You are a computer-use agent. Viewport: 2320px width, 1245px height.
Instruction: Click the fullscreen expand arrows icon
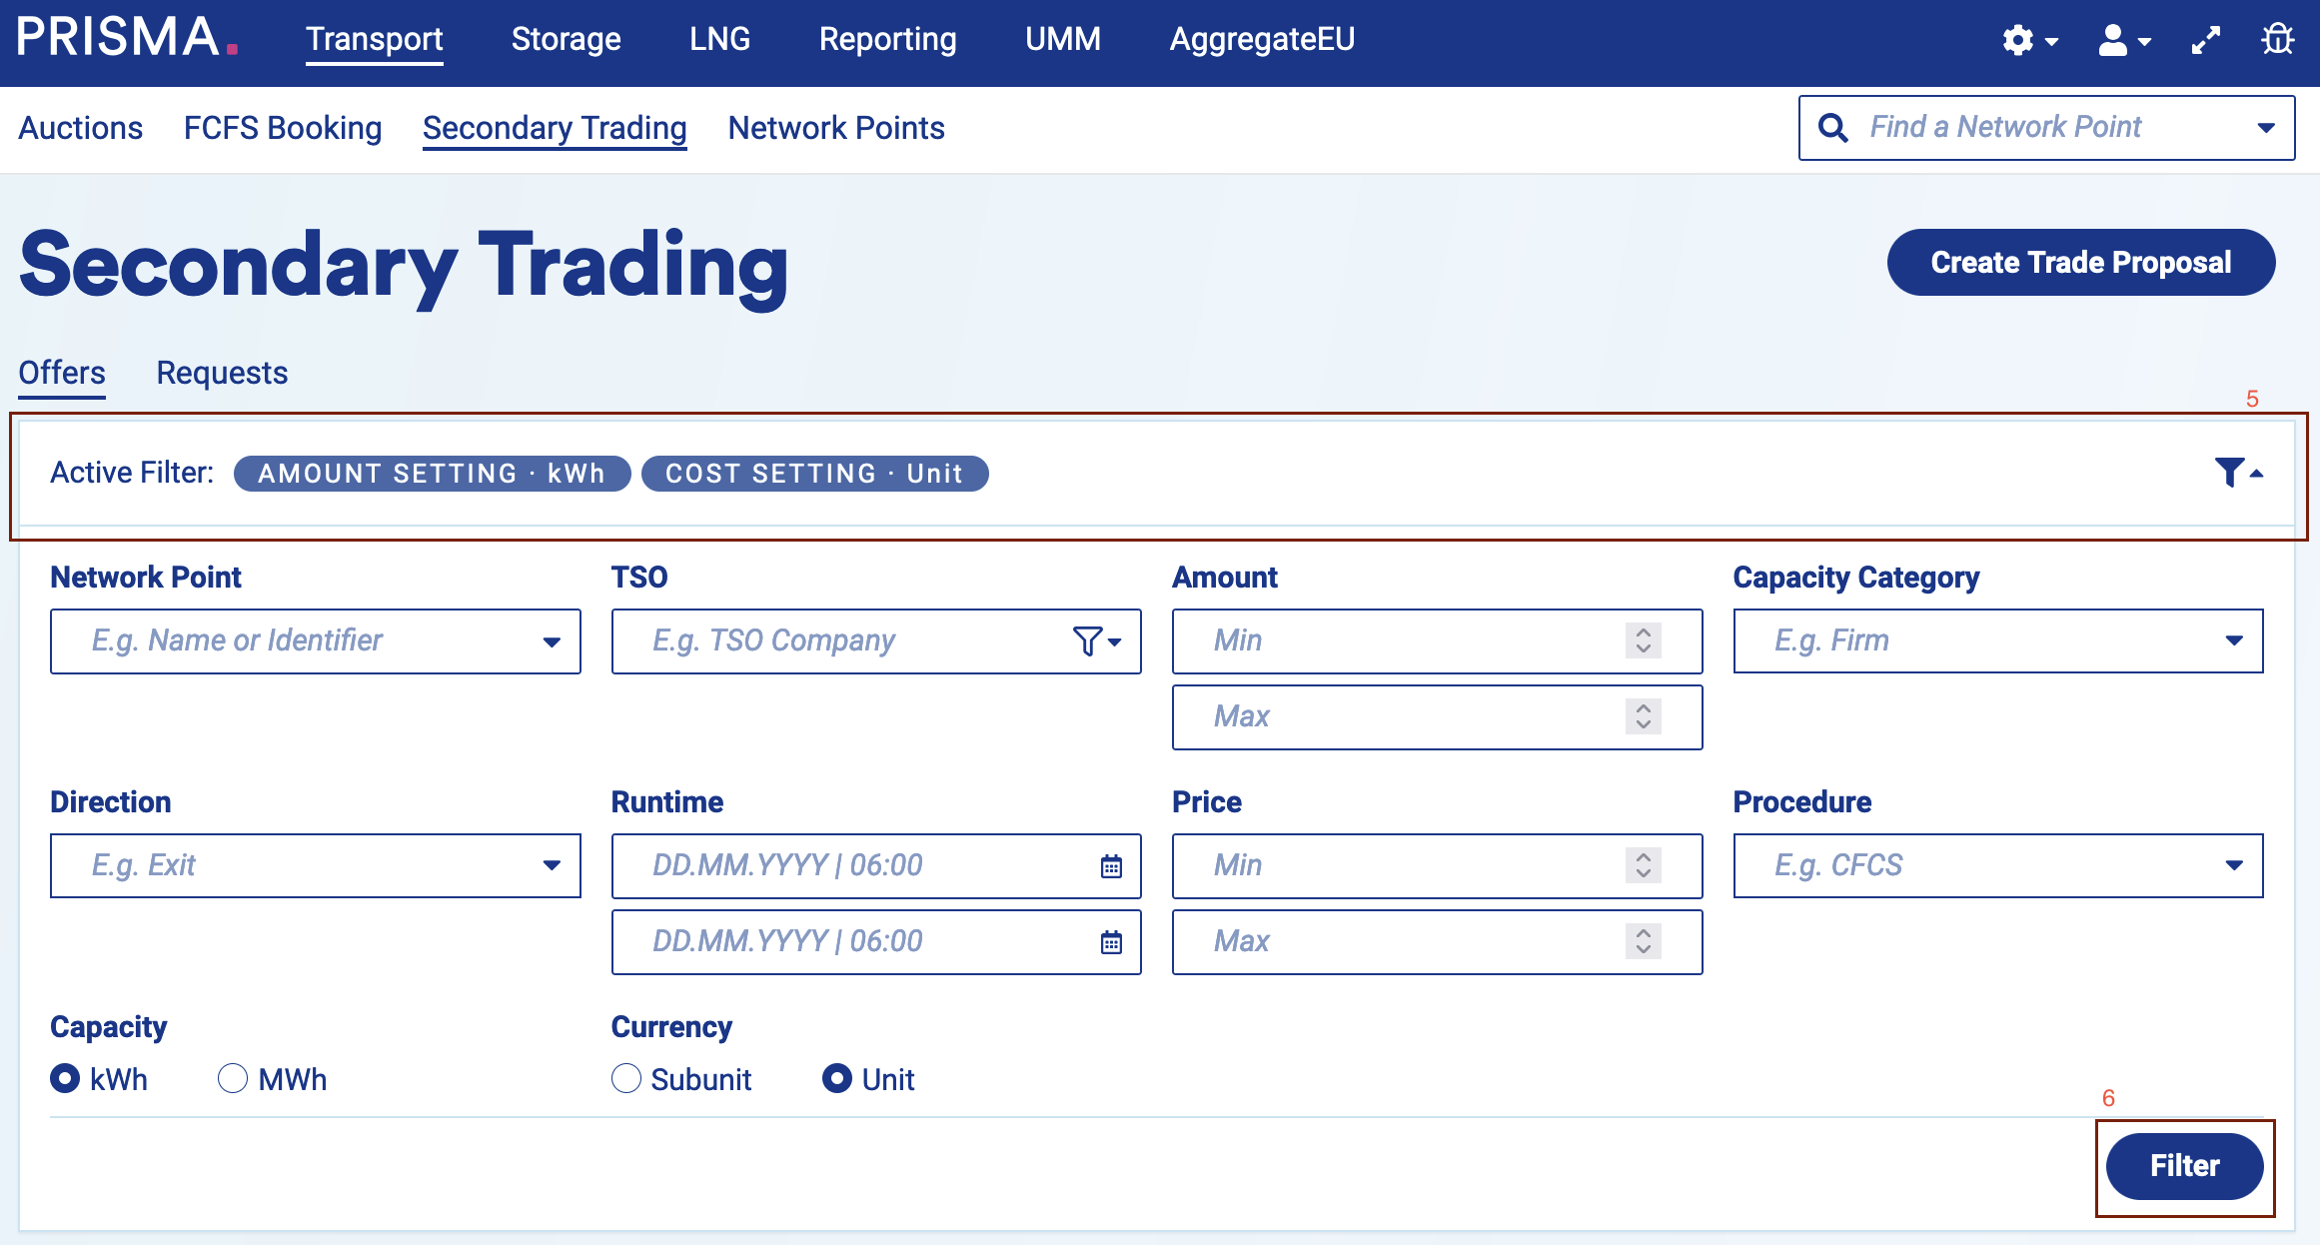pyautogui.click(x=2205, y=40)
